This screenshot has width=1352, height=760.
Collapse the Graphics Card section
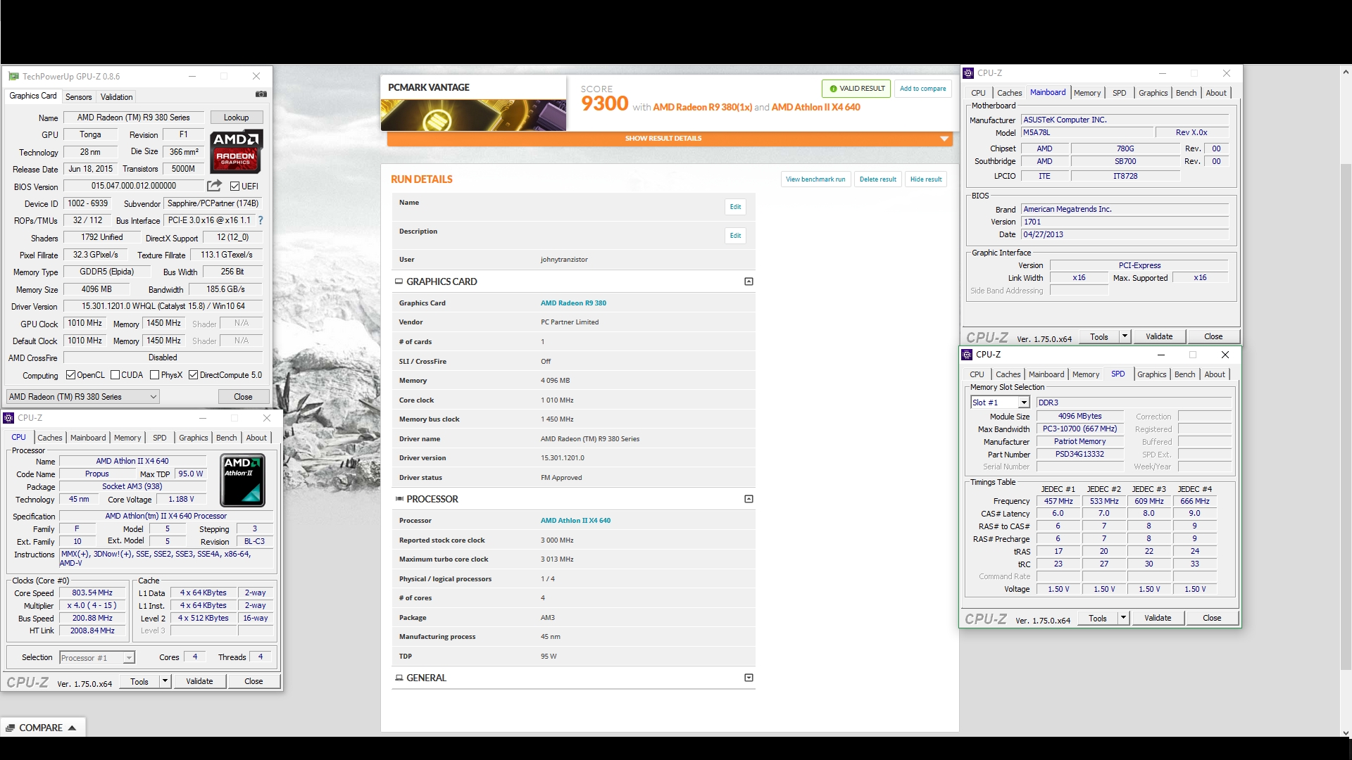pyautogui.click(x=749, y=281)
